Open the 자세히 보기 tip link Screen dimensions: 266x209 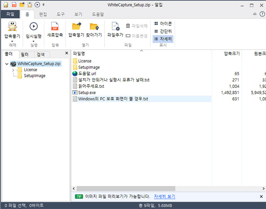tap(164, 196)
